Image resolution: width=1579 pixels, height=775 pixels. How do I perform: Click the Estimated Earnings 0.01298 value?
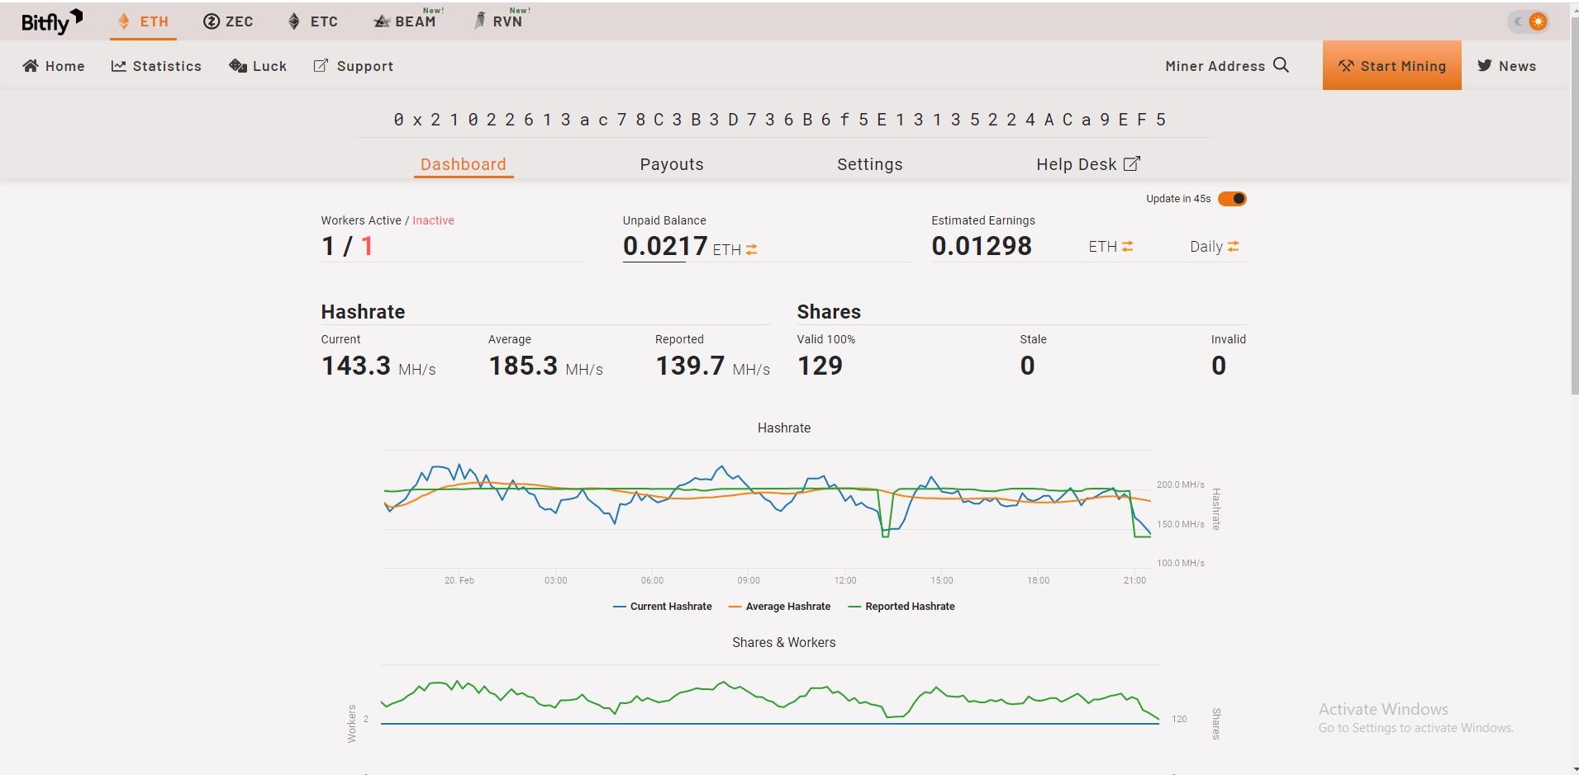pos(982,246)
